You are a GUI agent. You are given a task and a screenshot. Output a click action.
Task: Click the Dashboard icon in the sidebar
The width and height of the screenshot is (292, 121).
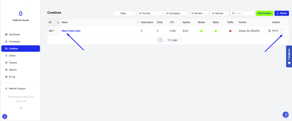click(6, 34)
